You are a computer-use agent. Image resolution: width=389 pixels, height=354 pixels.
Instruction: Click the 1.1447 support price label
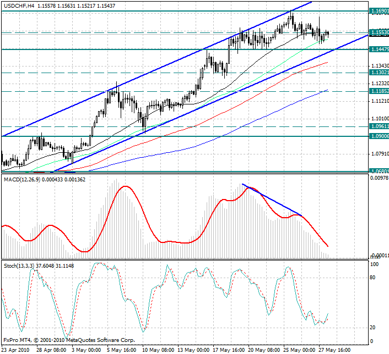379,49
